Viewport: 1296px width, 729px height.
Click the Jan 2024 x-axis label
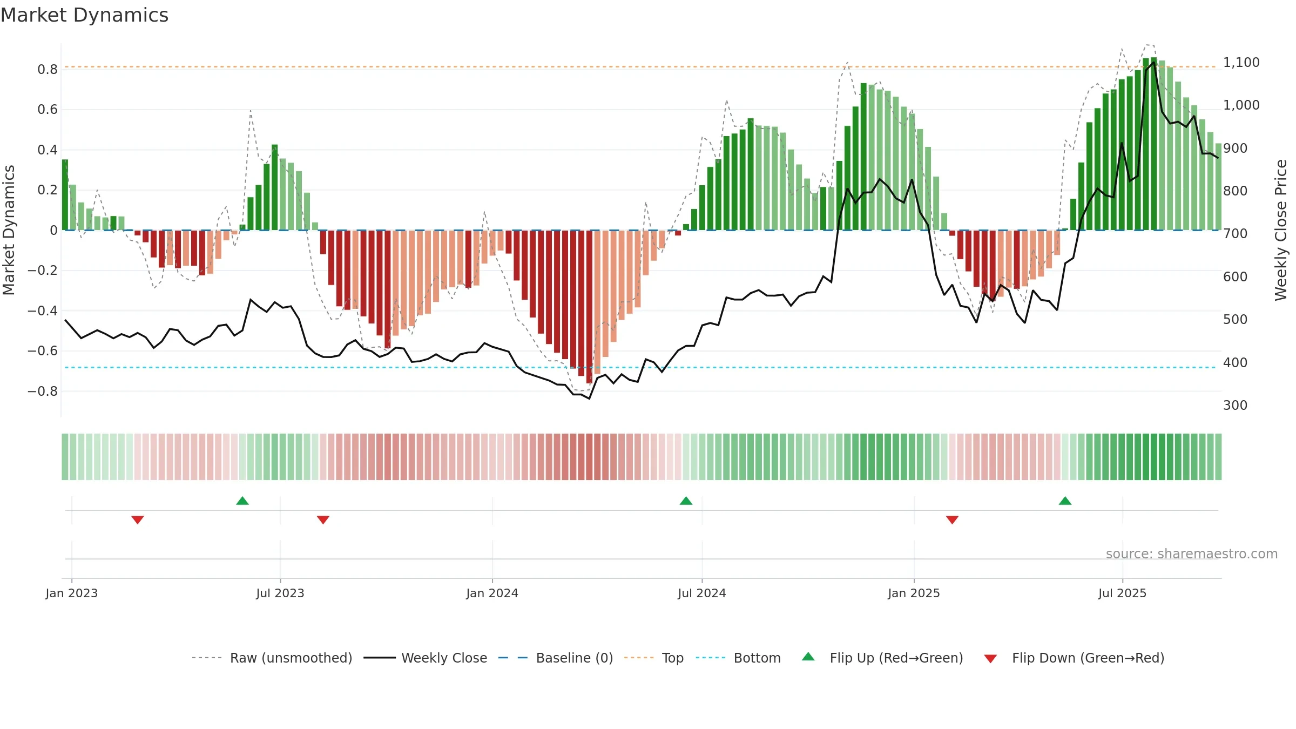coord(492,593)
